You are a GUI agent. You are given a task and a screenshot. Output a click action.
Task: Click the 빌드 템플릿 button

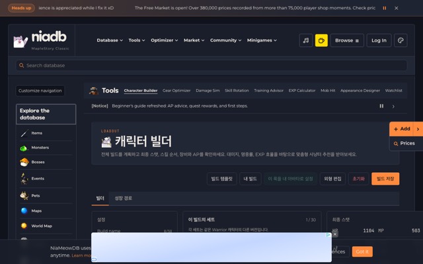tap(222, 179)
